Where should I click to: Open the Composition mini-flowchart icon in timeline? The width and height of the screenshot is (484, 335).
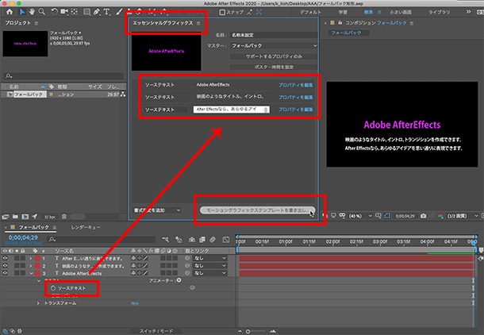[166, 240]
